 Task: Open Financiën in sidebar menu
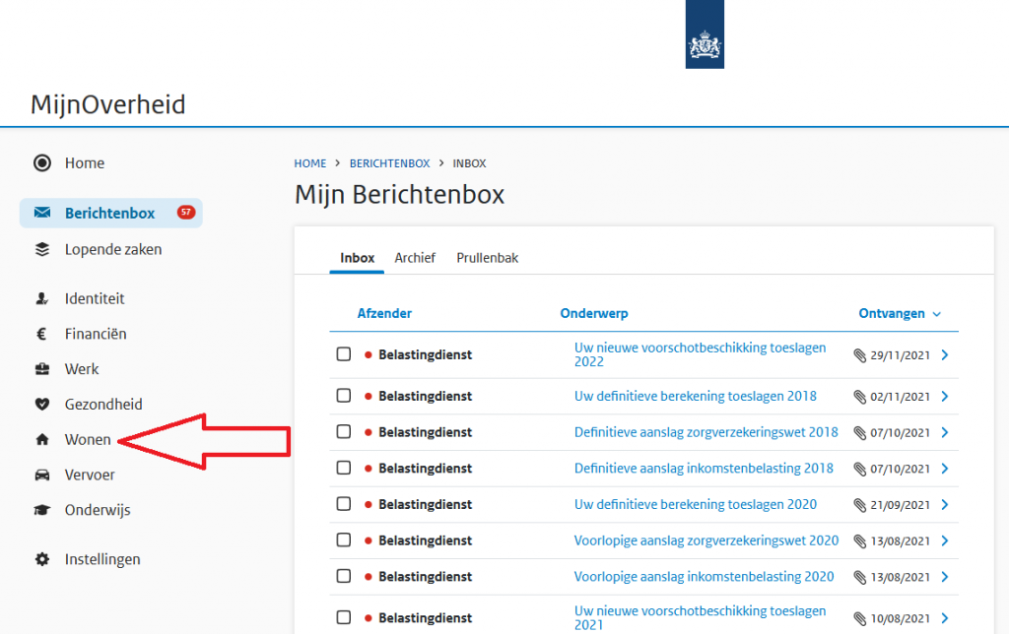click(96, 334)
